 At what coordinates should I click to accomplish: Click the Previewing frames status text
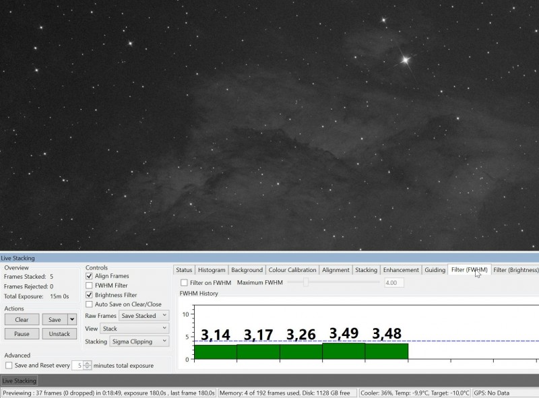tap(109, 393)
